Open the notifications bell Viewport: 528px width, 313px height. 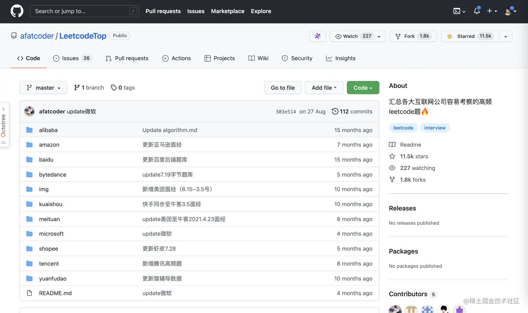coord(477,11)
